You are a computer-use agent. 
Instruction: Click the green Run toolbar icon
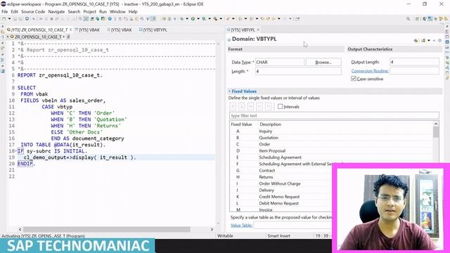tap(193, 19)
